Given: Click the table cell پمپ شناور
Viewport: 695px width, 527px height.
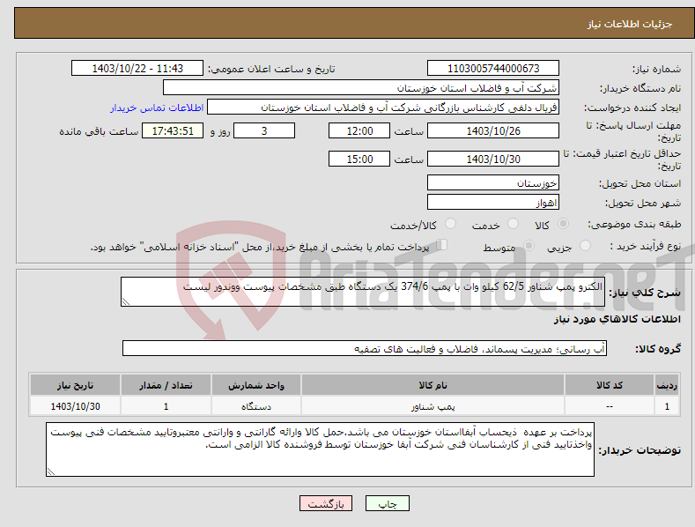Looking at the screenshot, I should click(433, 406).
